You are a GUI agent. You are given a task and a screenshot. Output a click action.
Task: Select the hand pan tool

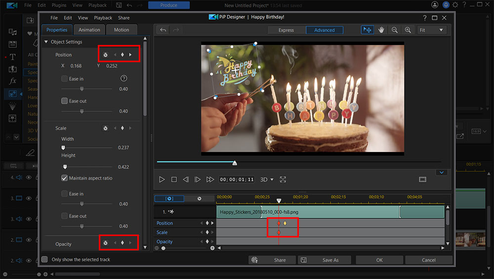381,30
